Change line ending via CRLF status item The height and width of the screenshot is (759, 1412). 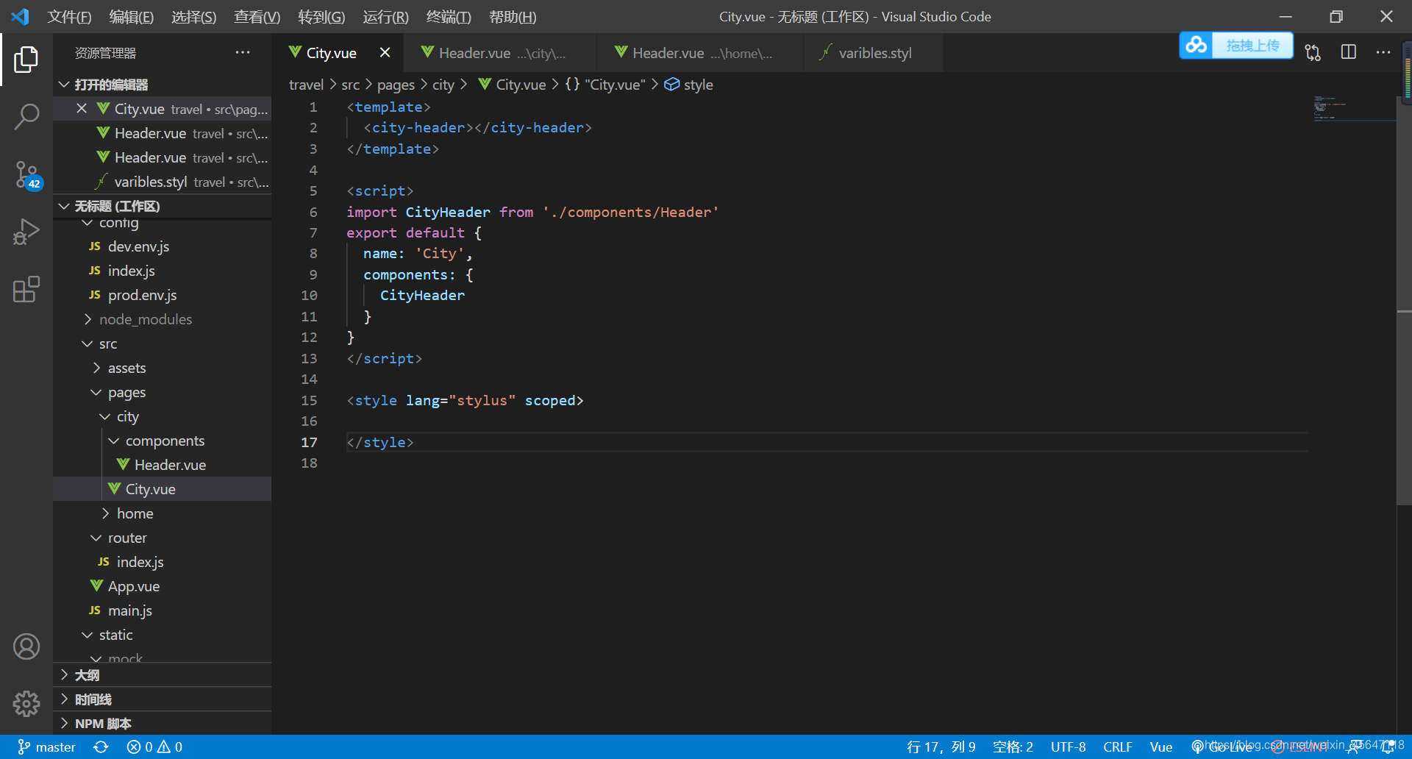click(1117, 747)
